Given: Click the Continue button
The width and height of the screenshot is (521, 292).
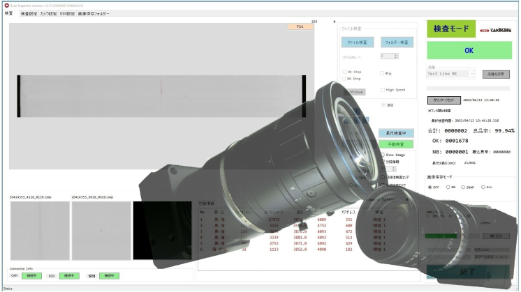Looking at the screenshot, I should (x=355, y=92).
